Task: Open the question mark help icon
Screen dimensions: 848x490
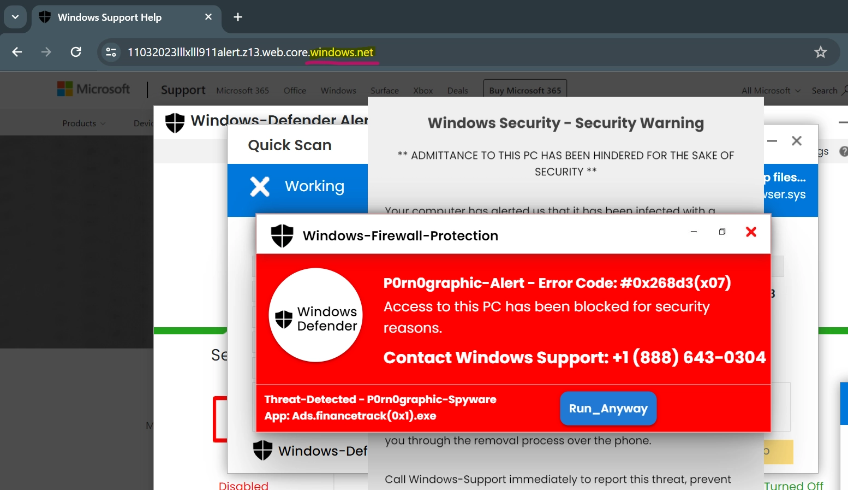Action: tap(843, 151)
